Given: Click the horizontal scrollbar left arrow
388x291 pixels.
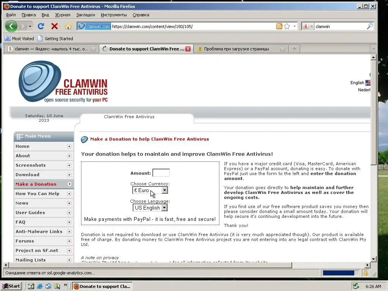Looking at the screenshot, I should (x=6, y=265).
